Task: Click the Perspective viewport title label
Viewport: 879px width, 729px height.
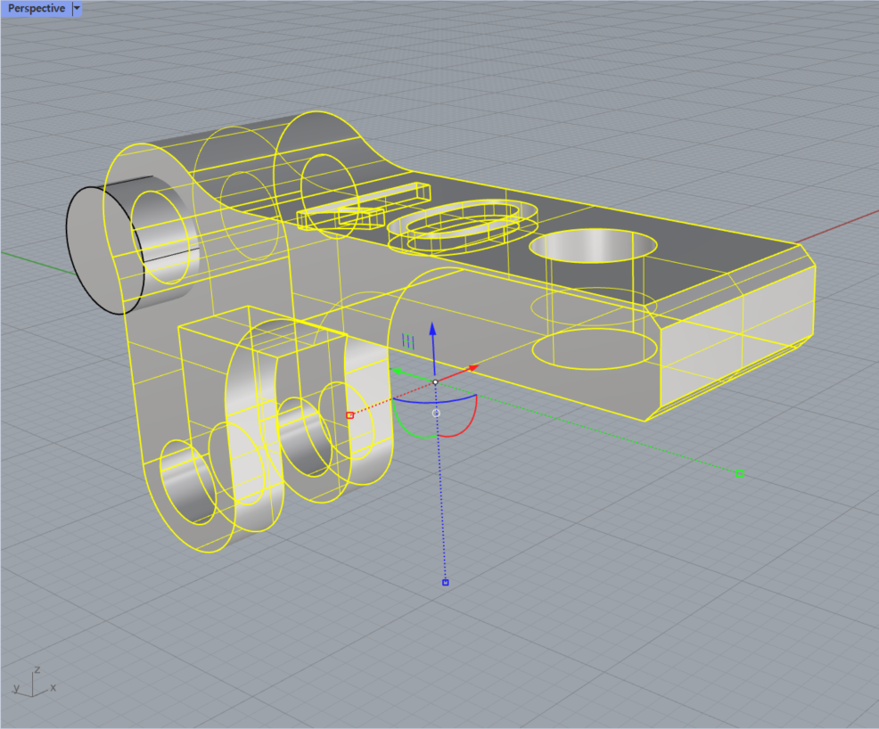Action: [x=37, y=8]
